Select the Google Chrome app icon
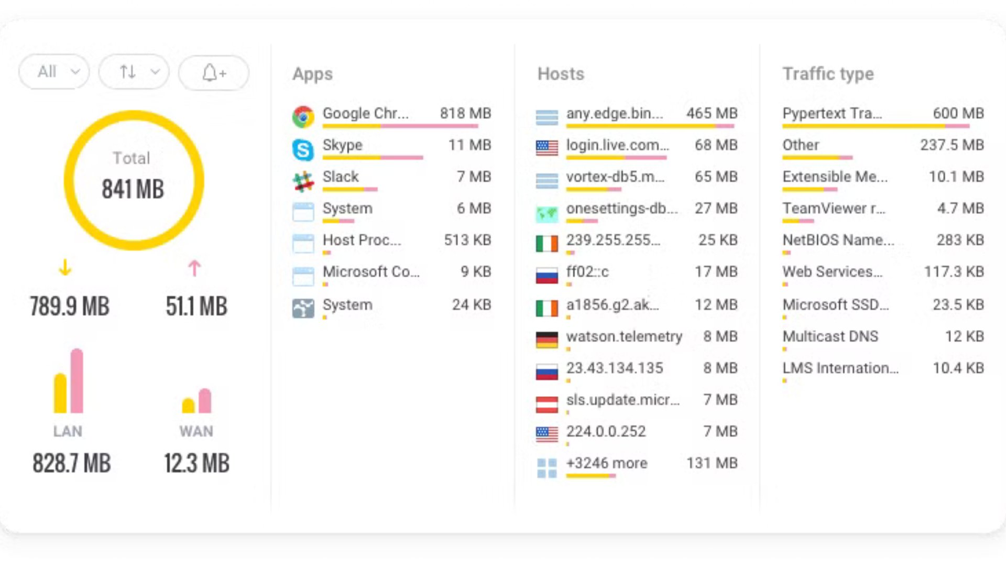 (x=303, y=116)
